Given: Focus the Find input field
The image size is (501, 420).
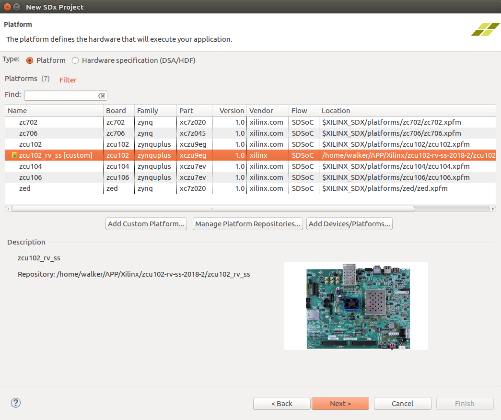Looking at the screenshot, I should coord(66,95).
